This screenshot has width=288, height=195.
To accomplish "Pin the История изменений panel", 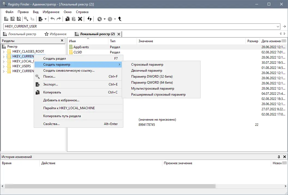I will click(x=279, y=157).
